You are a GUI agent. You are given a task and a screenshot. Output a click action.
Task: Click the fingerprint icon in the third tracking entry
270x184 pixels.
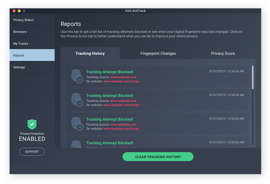point(77,123)
